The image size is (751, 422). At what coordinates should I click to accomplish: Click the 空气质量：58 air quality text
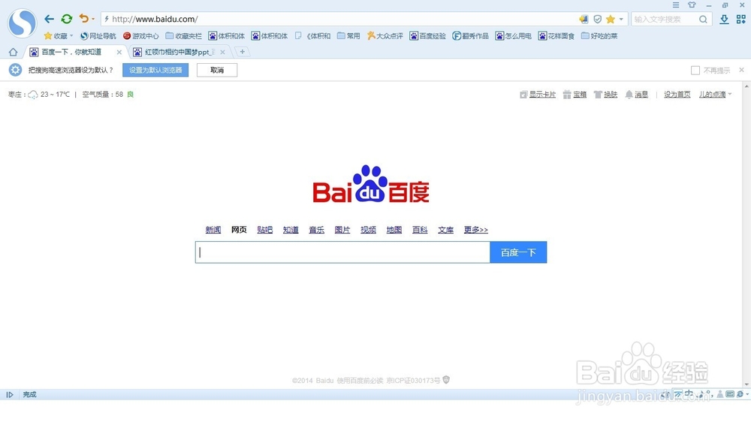(102, 95)
